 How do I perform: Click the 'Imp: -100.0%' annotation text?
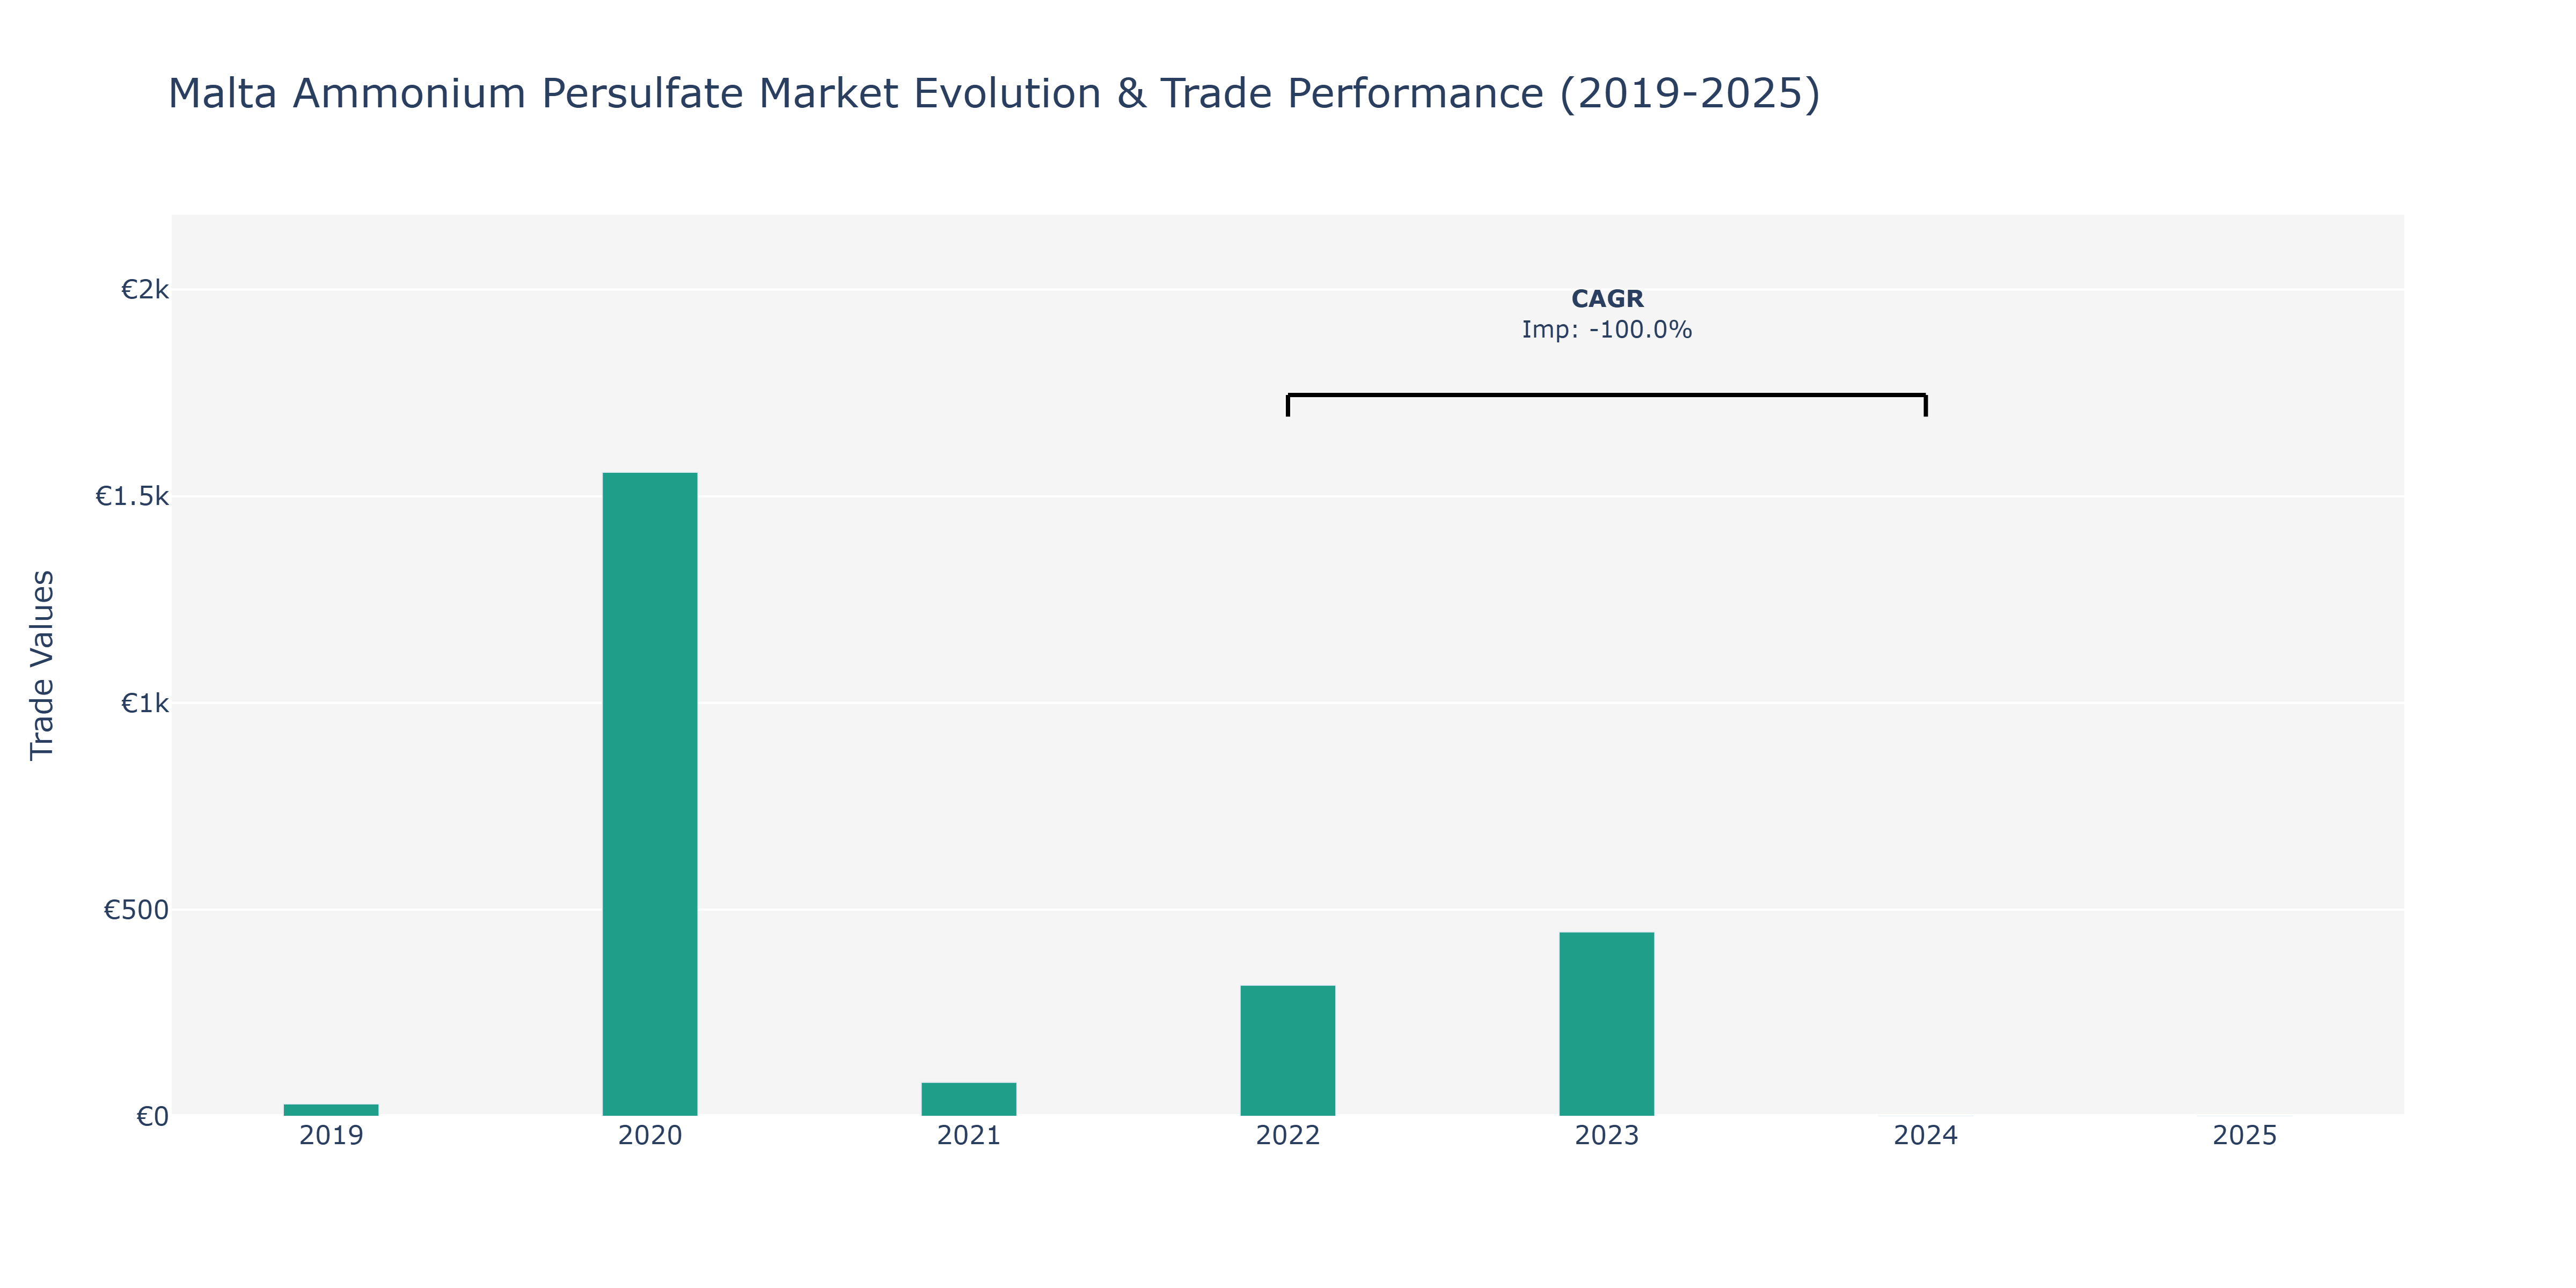1607,330
